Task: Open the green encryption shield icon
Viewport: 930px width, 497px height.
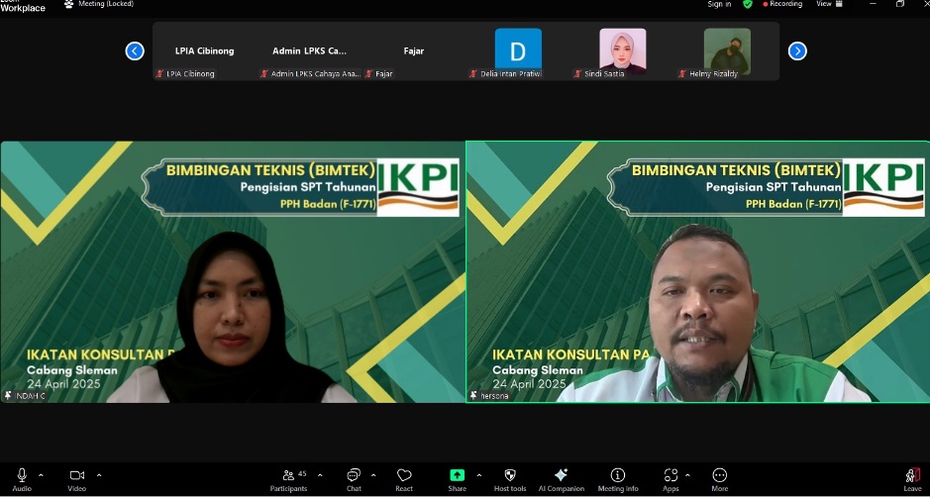Action: (748, 4)
